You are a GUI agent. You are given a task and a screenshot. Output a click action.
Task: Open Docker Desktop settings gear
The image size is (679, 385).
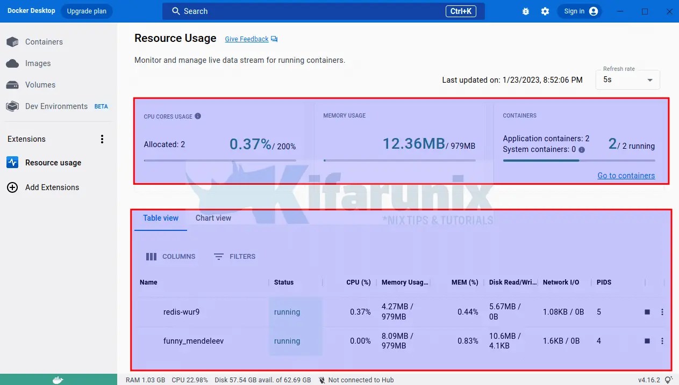545,11
